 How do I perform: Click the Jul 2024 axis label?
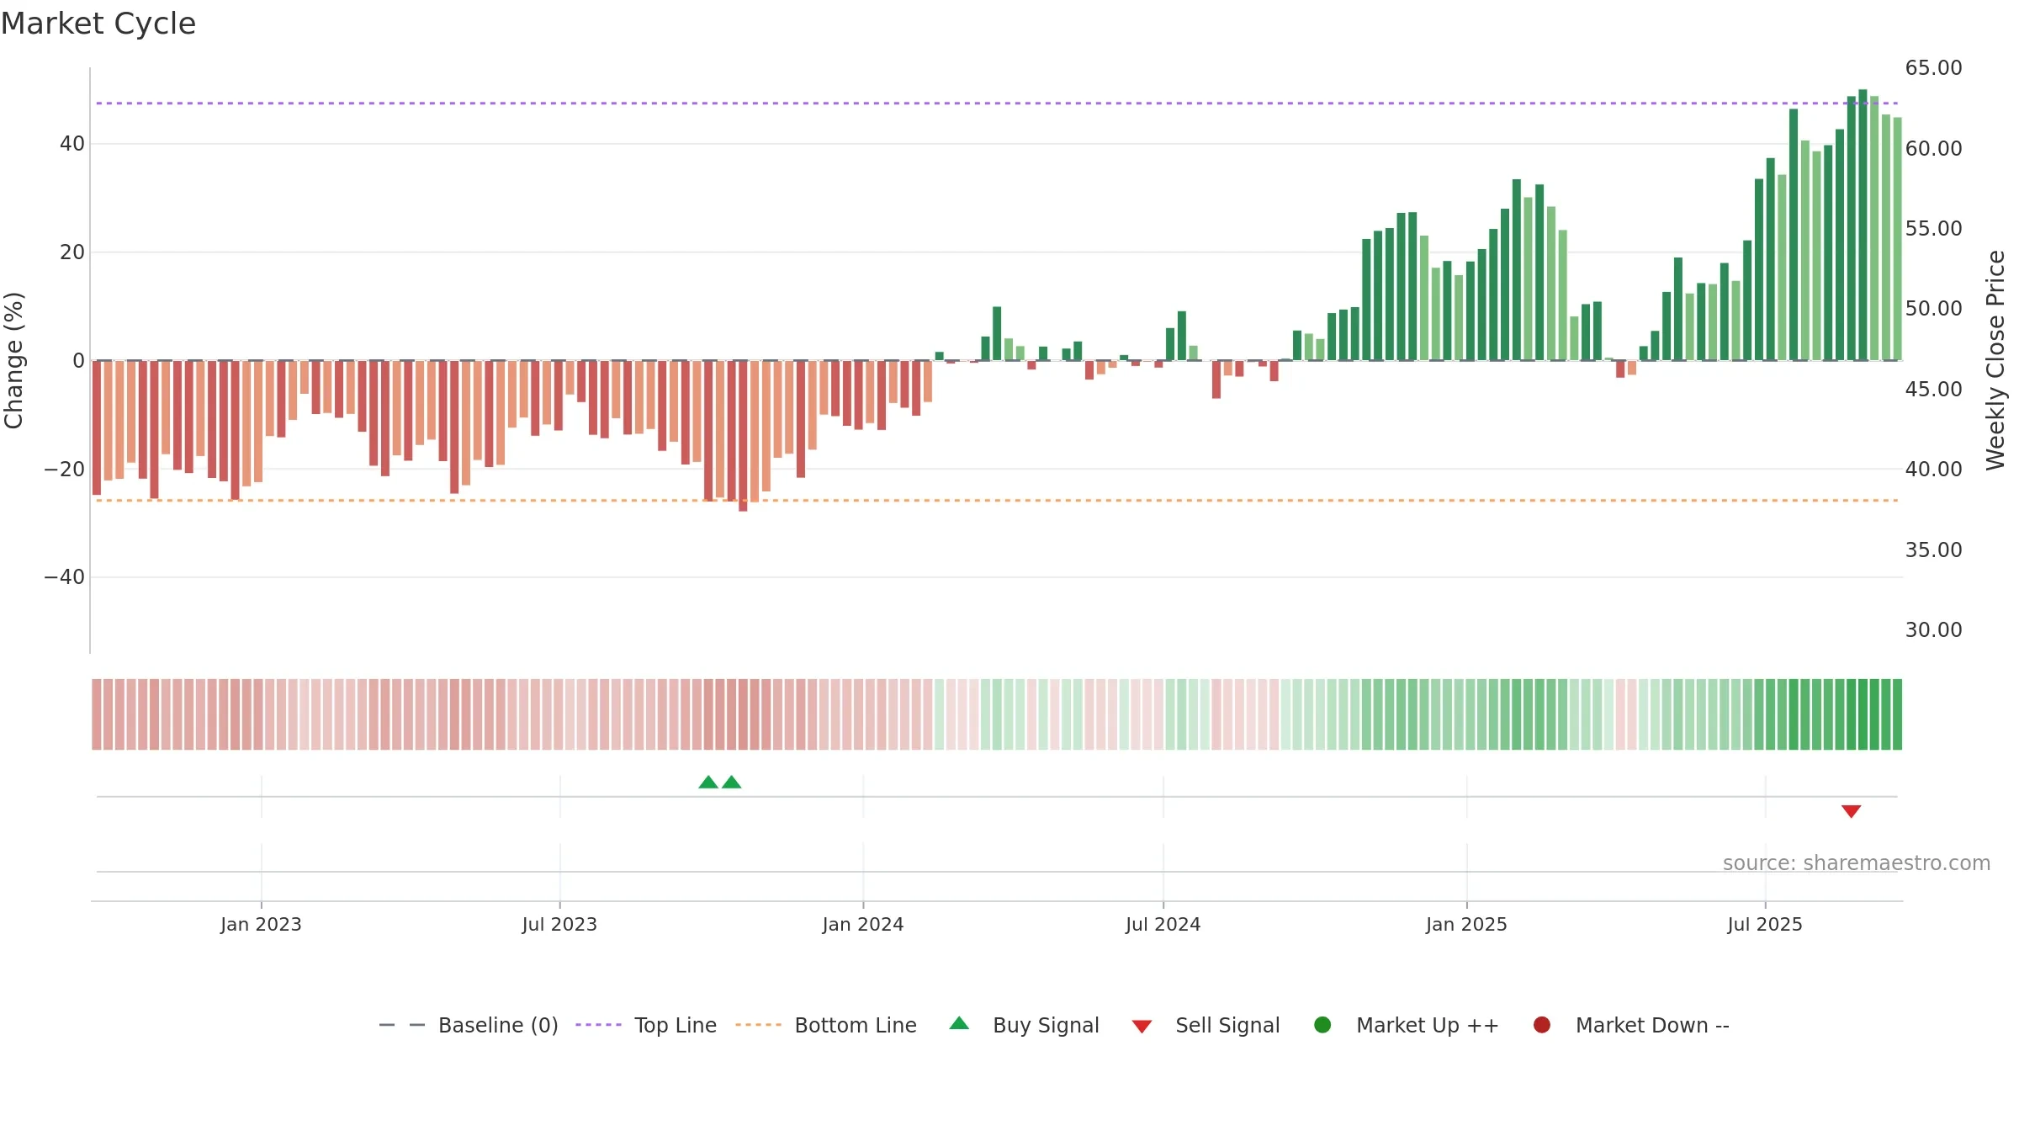[1163, 925]
